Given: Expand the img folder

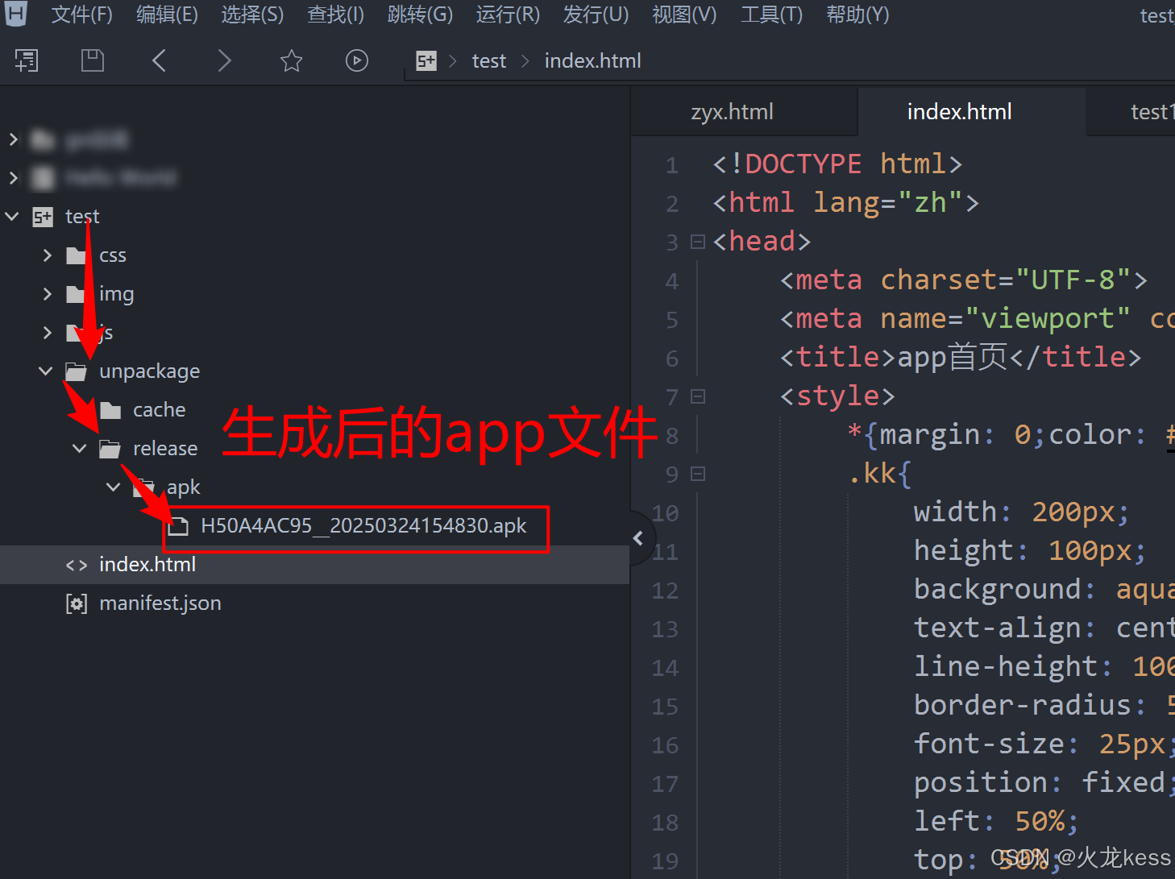Looking at the screenshot, I should 47,294.
